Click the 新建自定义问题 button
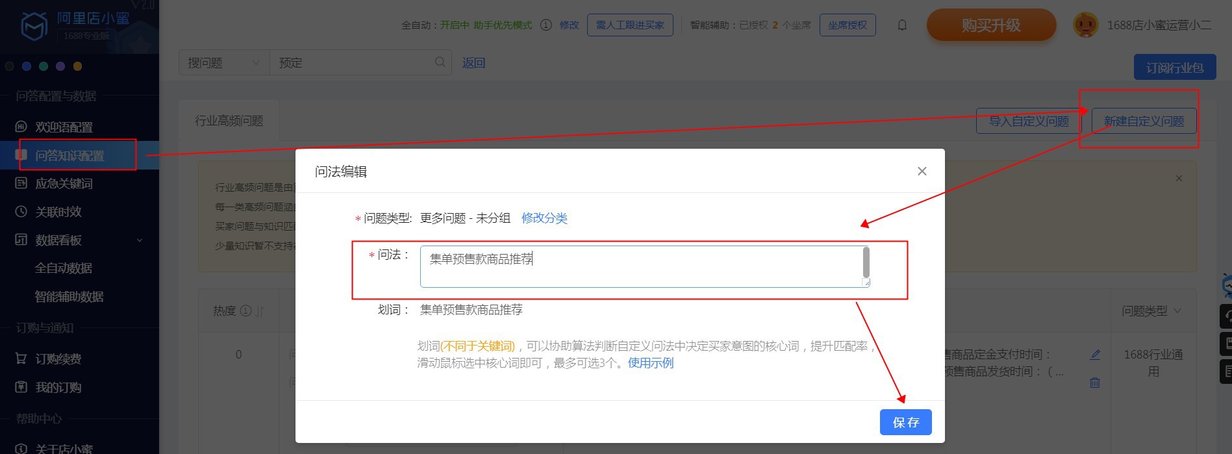 pyautogui.click(x=1144, y=121)
